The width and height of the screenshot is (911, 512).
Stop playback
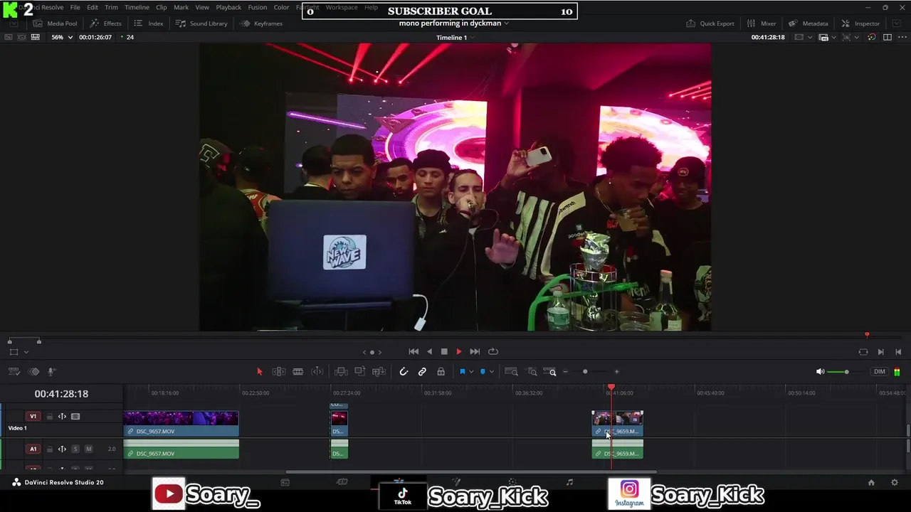444,352
